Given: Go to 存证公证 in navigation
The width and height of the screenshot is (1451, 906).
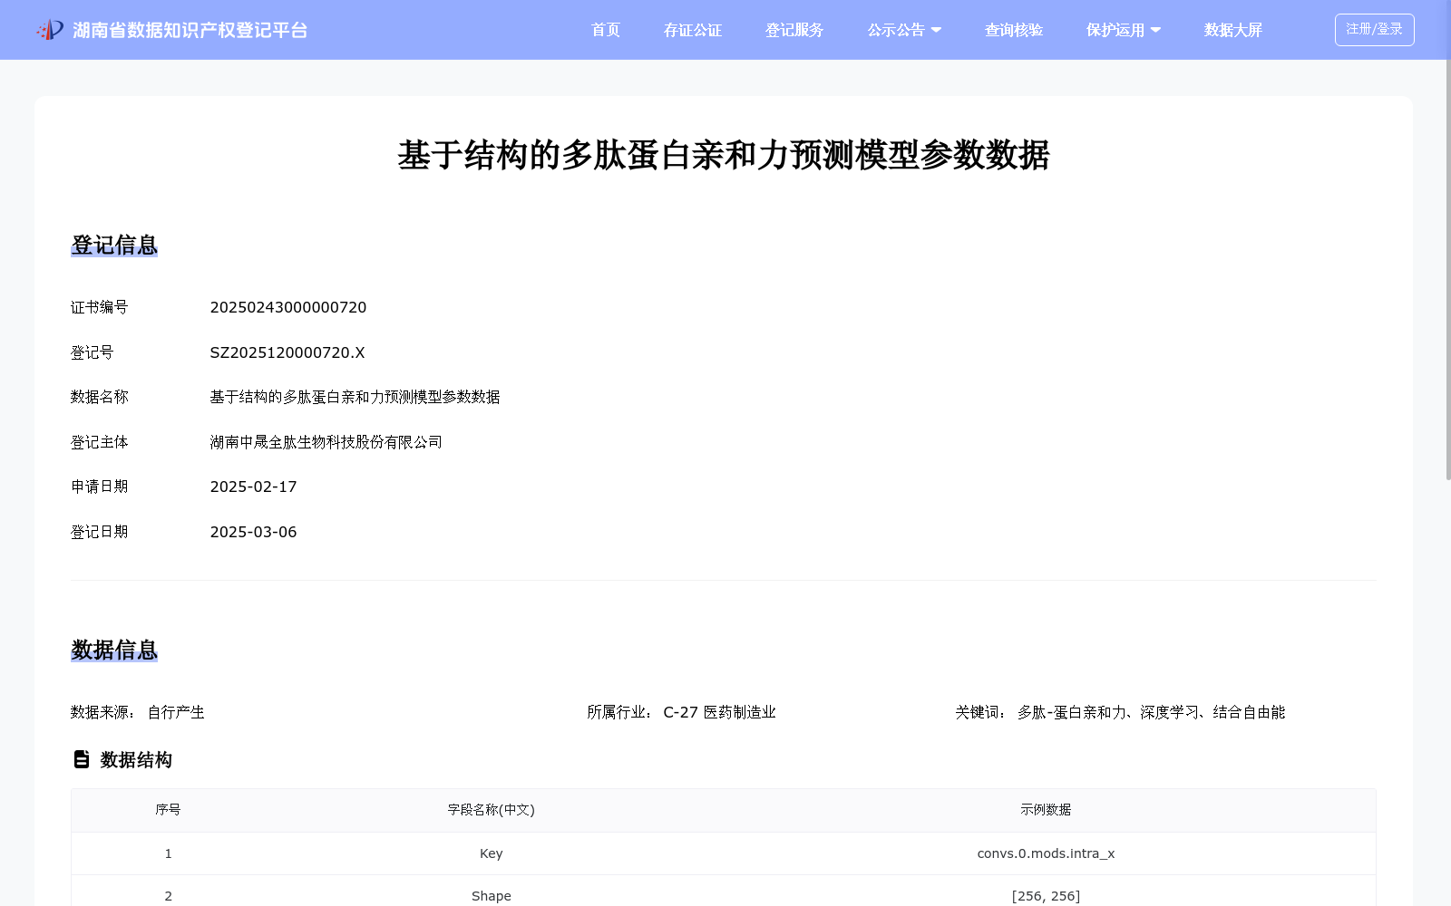Looking at the screenshot, I should pos(693,30).
